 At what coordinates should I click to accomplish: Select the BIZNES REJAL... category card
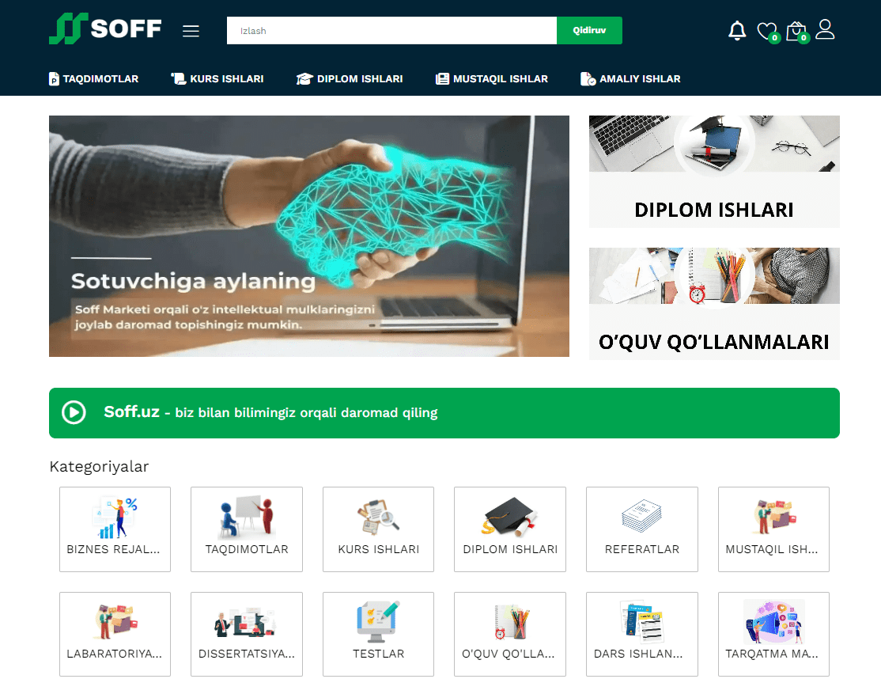(x=115, y=529)
